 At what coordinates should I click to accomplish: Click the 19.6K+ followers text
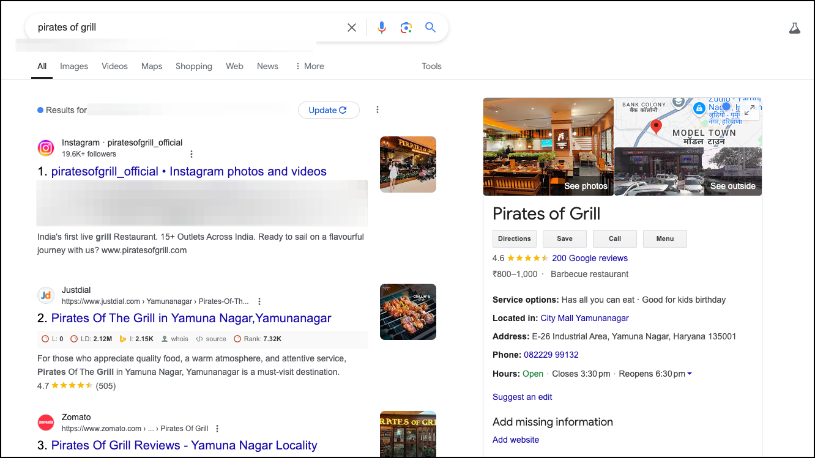(89, 154)
